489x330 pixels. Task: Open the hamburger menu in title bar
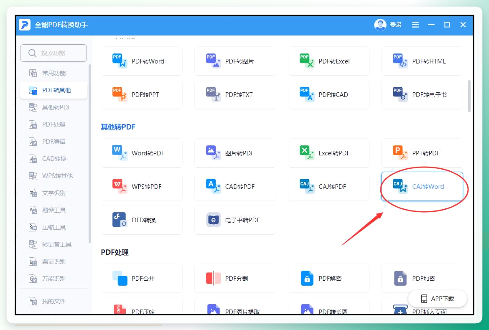tap(415, 25)
